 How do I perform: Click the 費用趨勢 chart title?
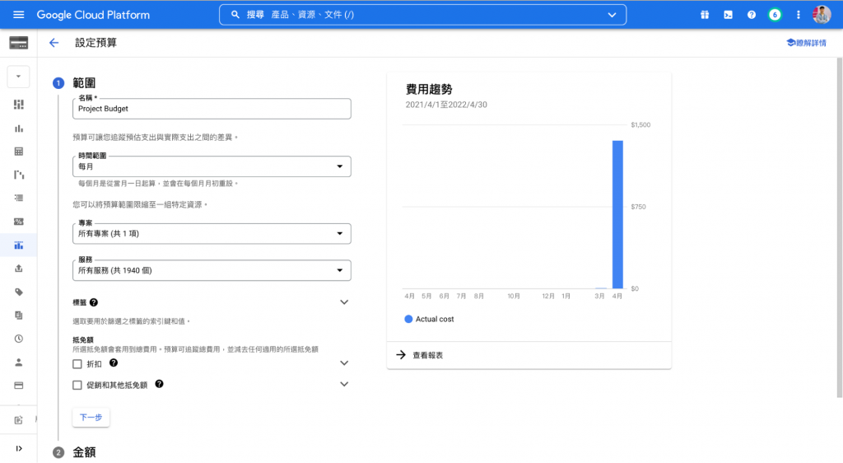429,89
